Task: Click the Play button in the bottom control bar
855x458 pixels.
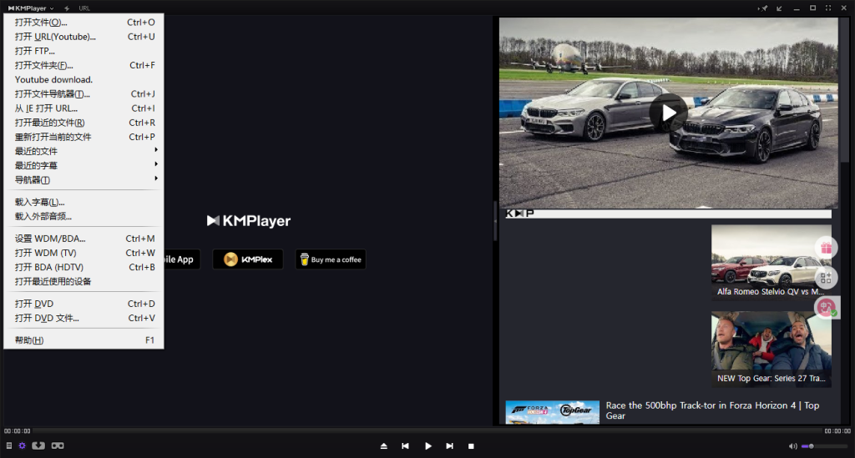Action: (x=427, y=446)
